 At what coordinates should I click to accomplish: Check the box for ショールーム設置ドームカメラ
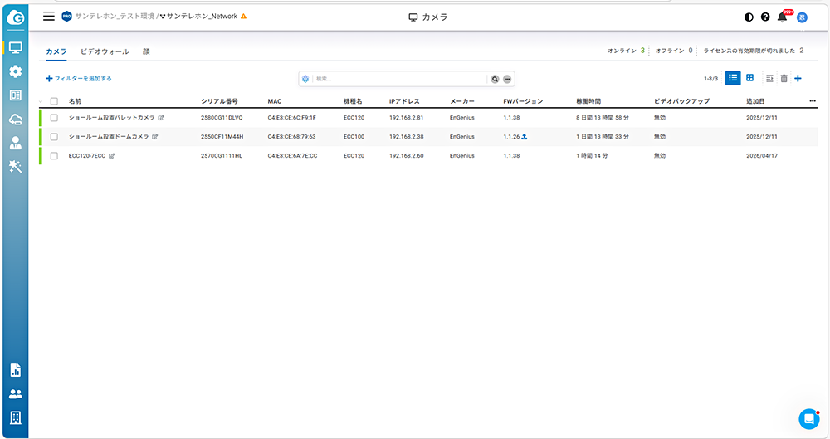point(54,137)
